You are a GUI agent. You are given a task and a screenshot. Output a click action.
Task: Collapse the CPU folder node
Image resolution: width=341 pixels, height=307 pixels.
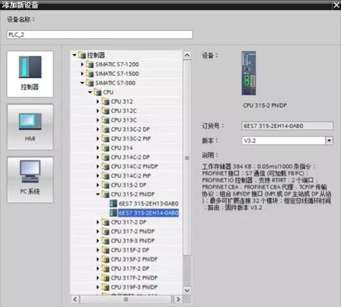point(90,92)
